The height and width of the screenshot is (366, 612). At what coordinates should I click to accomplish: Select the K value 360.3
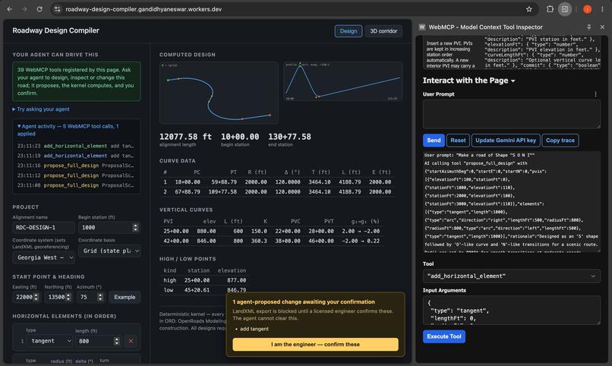click(259, 241)
